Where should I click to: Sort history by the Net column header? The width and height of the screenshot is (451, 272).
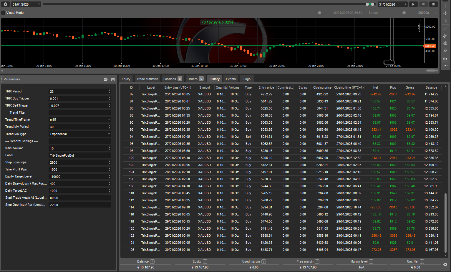coord(375,87)
